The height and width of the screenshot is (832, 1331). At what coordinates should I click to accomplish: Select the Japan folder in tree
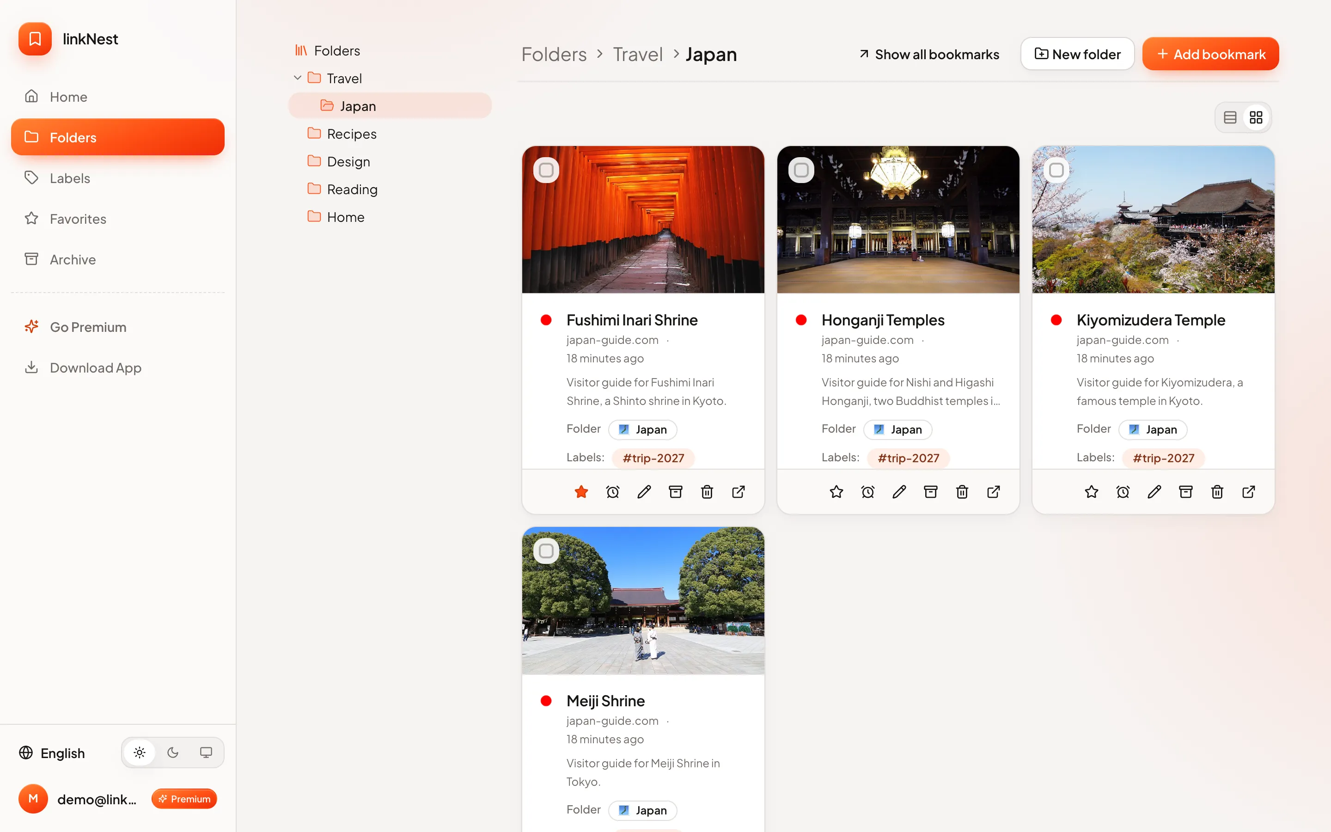390,106
